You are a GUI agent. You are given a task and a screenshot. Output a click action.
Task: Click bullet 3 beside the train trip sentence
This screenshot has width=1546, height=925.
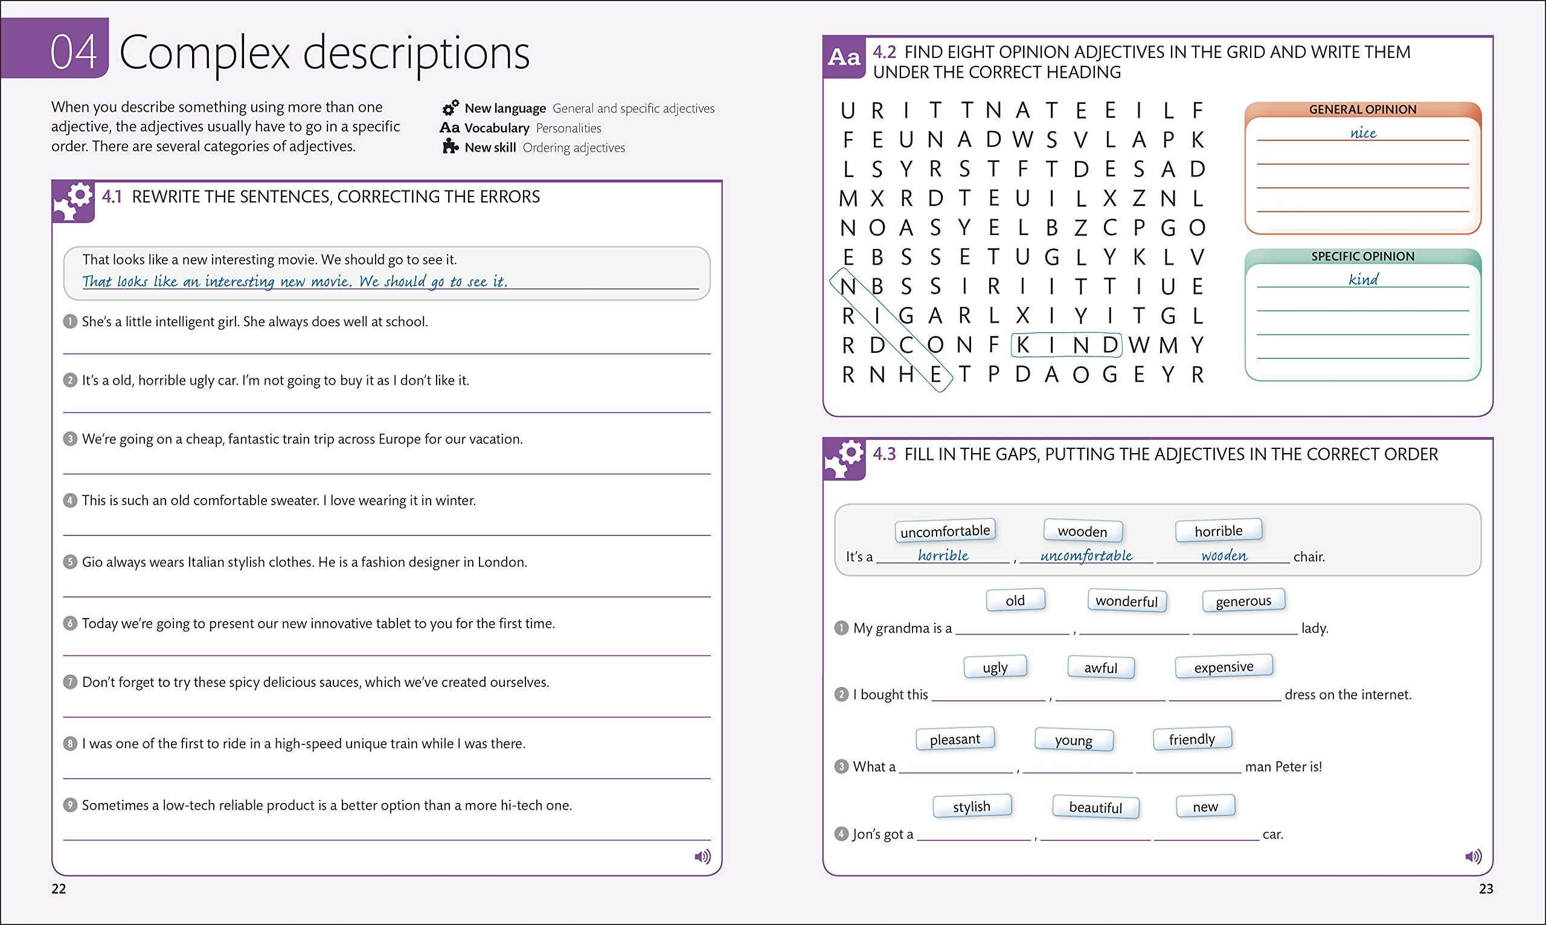(x=71, y=439)
